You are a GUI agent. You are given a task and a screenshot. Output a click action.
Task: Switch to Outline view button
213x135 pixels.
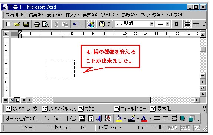[x=23, y=100]
